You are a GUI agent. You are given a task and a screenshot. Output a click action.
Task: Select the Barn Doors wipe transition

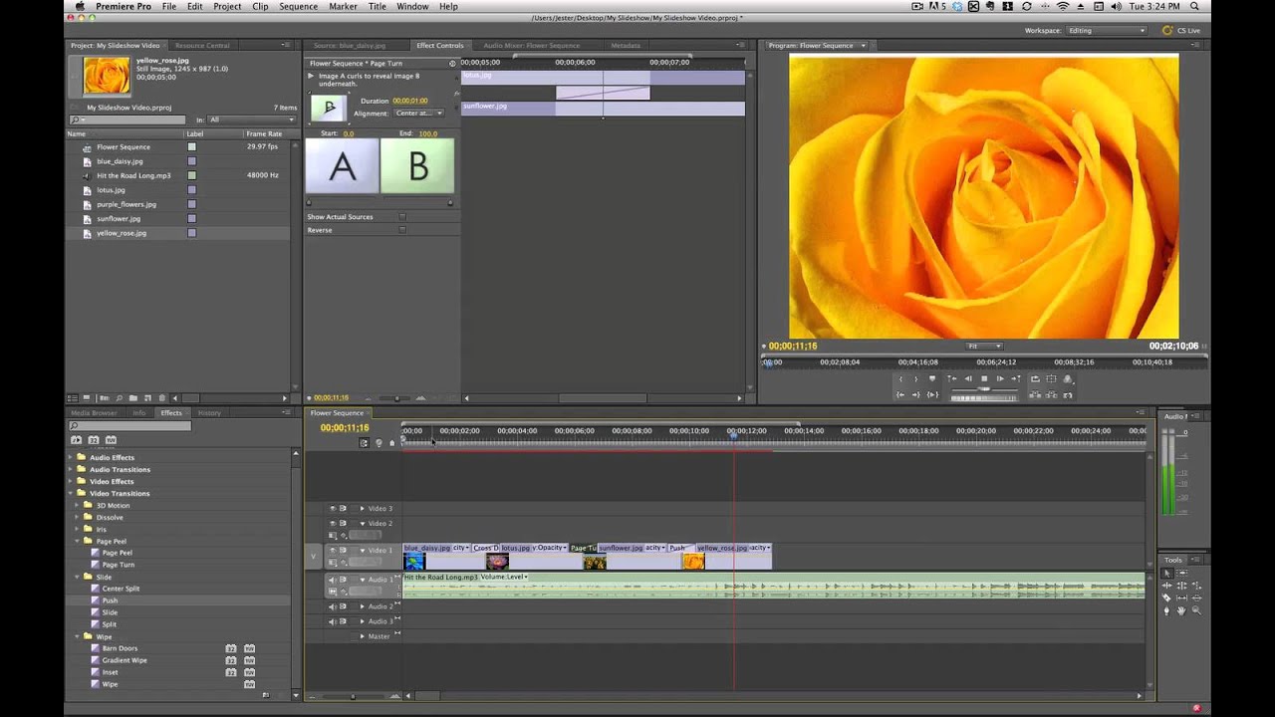tap(120, 648)
